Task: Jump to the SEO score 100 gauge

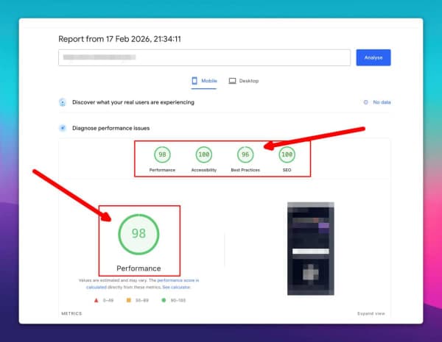Action: pyautogui.click(x=287, y=154)
